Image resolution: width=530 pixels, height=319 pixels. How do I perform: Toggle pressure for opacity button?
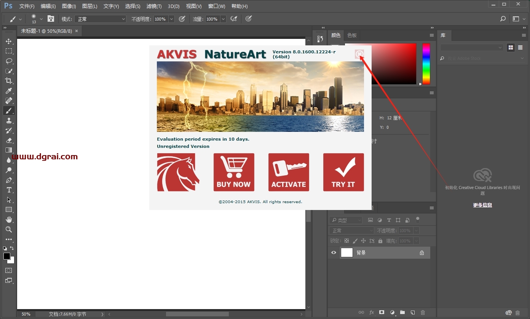point(182,19)
